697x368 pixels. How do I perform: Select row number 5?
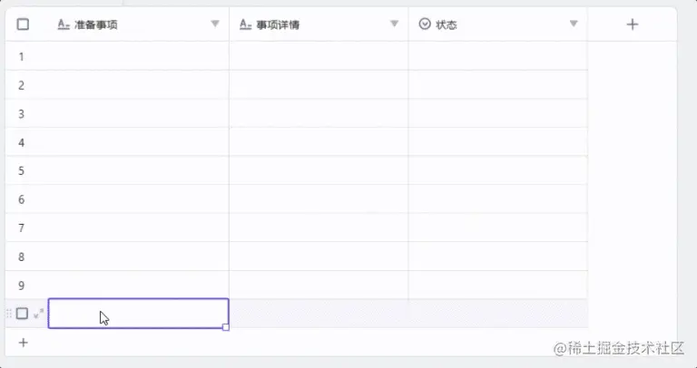pos(22,171)
